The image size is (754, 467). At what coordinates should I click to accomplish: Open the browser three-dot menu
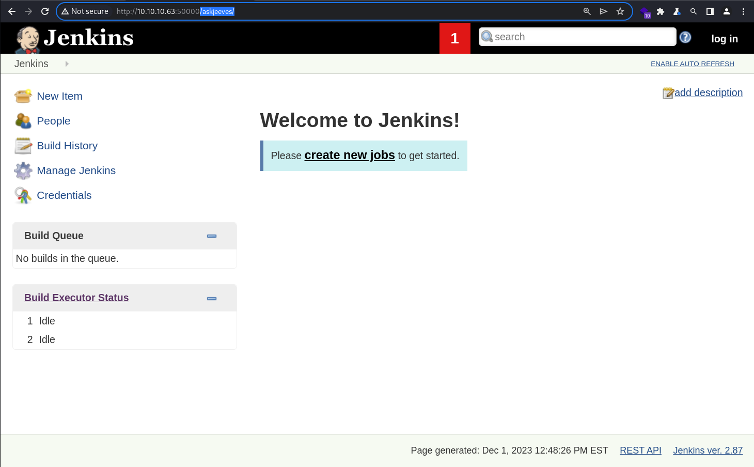pos(743,11)
